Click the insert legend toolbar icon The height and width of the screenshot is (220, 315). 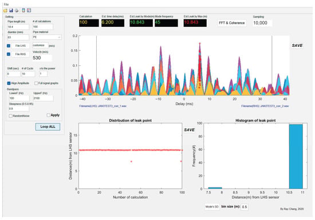click(x=29, y=10)
